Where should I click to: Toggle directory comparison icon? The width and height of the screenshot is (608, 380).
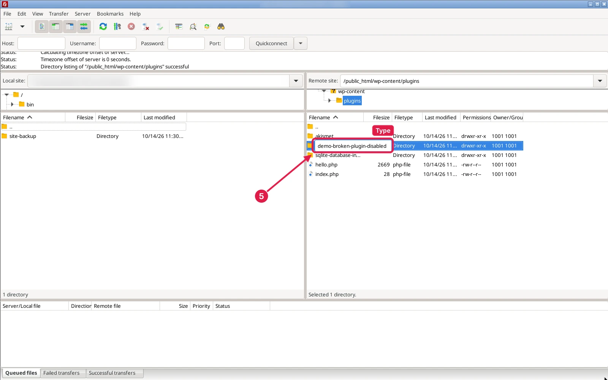[193, 27]
